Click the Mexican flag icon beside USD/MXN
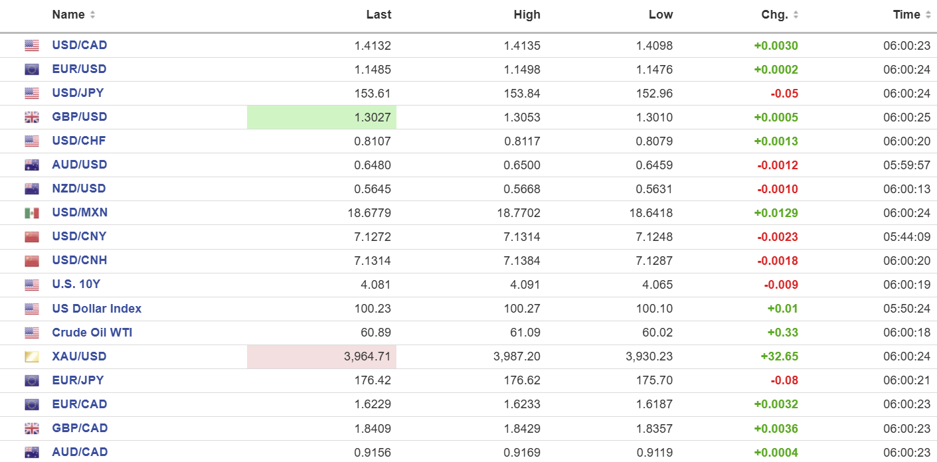This screenshot has width=937, height=462. [x=31, y=212]
